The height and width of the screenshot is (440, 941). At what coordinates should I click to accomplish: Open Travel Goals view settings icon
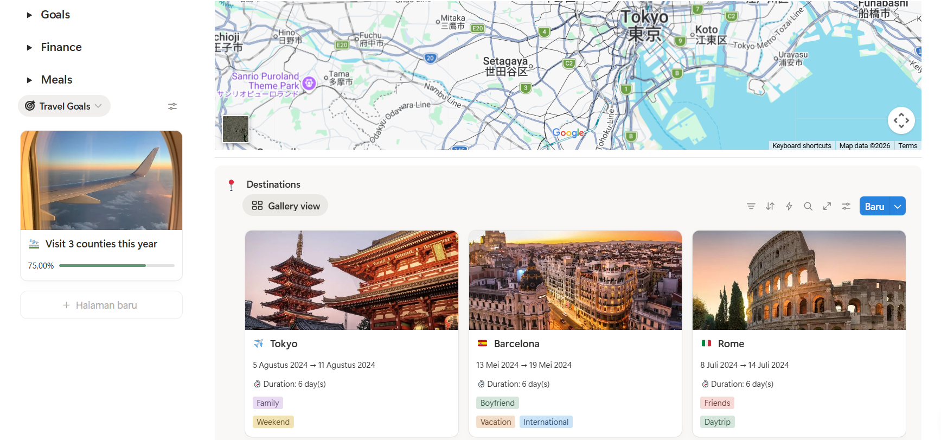[x=172, y=106]
